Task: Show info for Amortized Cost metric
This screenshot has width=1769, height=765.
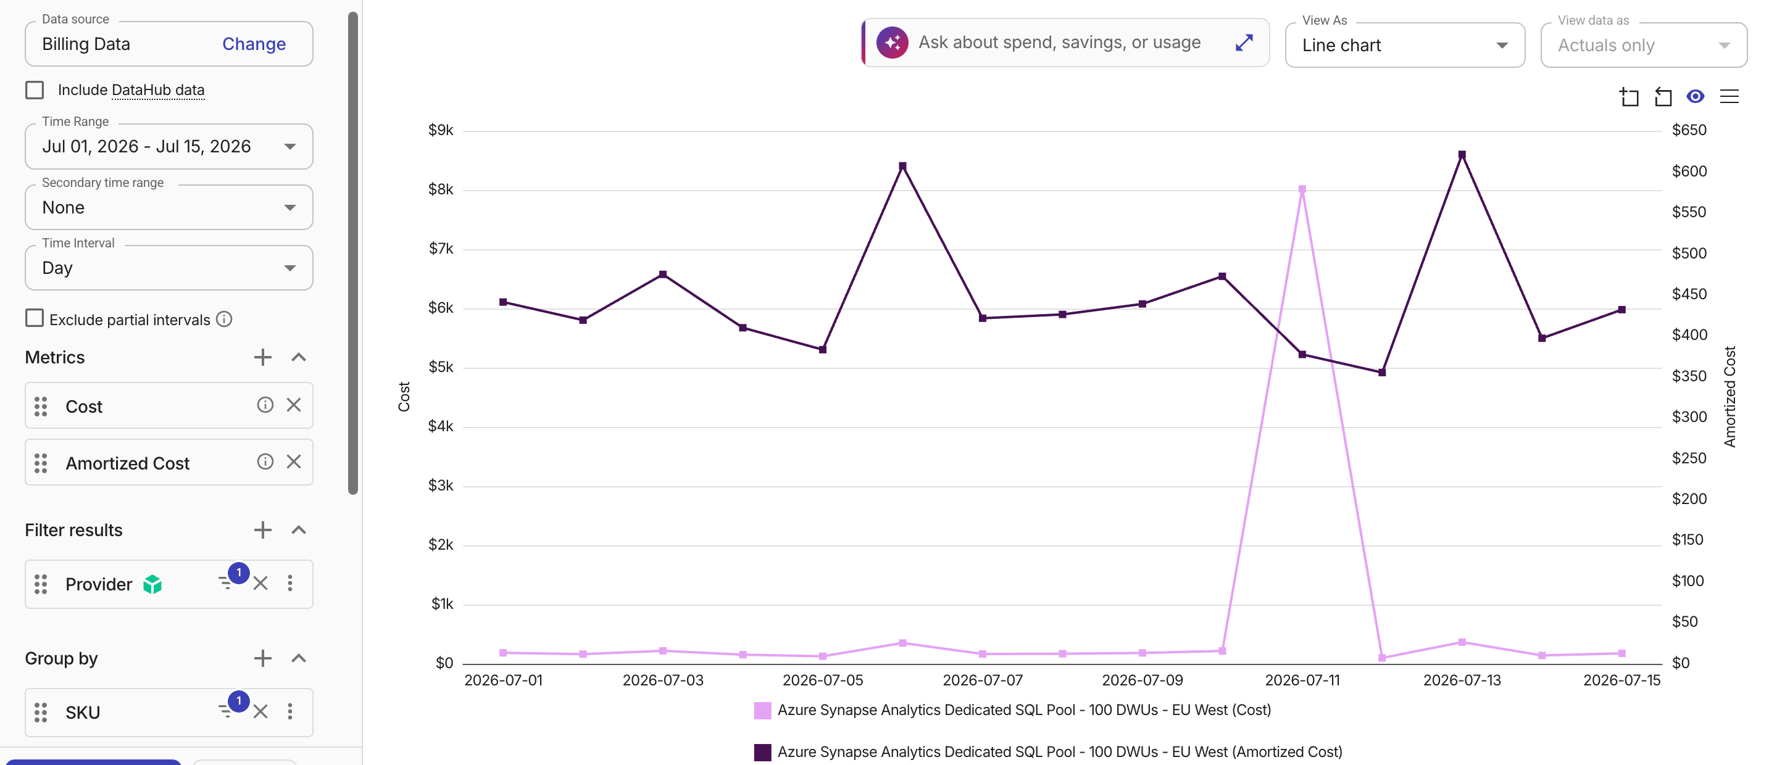Action: tap(265, 461)
